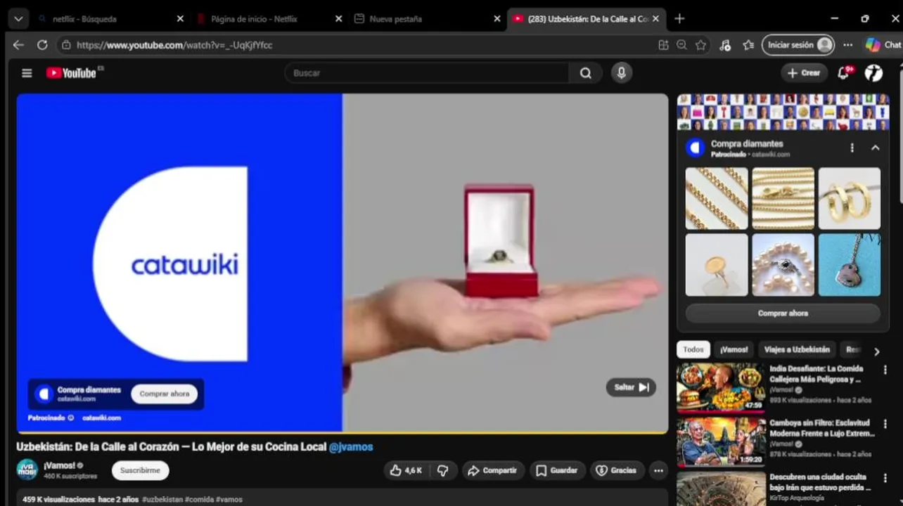The width and height of the screenshot is (903, 506).
Task: Focus the Buscar search field
Action: point(426,73)
